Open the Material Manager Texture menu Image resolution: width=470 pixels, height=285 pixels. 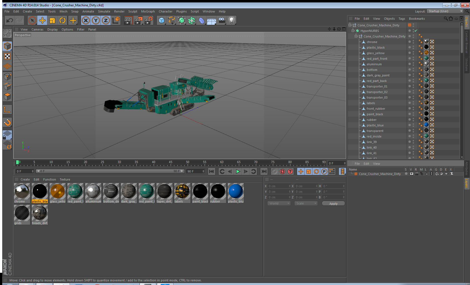coord(65,179)
